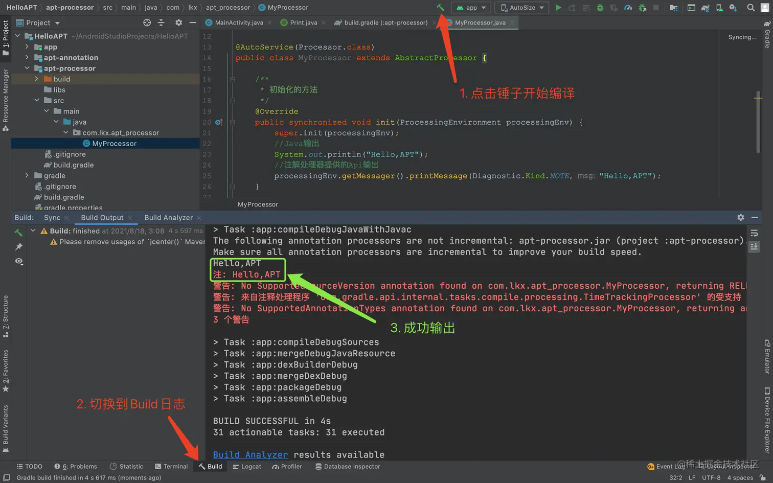Run the app with the green play button
This screenshot has height=483, width=773.
(x=558, y=8)
